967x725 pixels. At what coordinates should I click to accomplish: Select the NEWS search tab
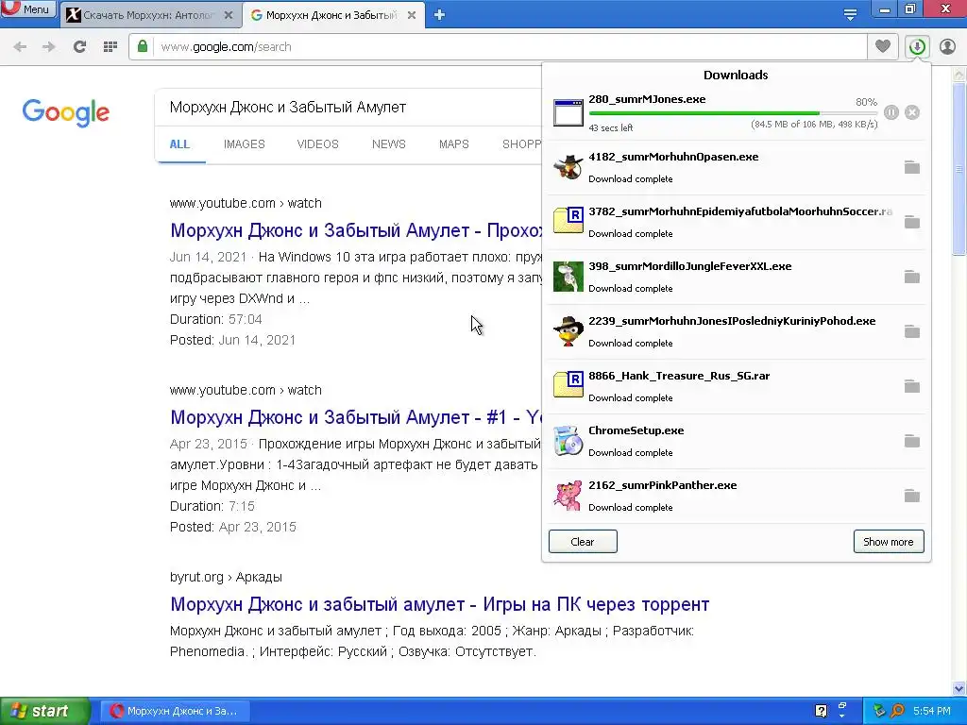tap(388, 144)
